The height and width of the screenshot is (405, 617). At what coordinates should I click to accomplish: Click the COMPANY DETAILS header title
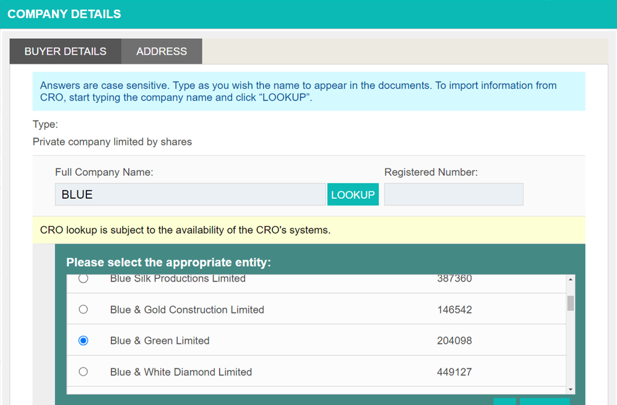(64, 14)
